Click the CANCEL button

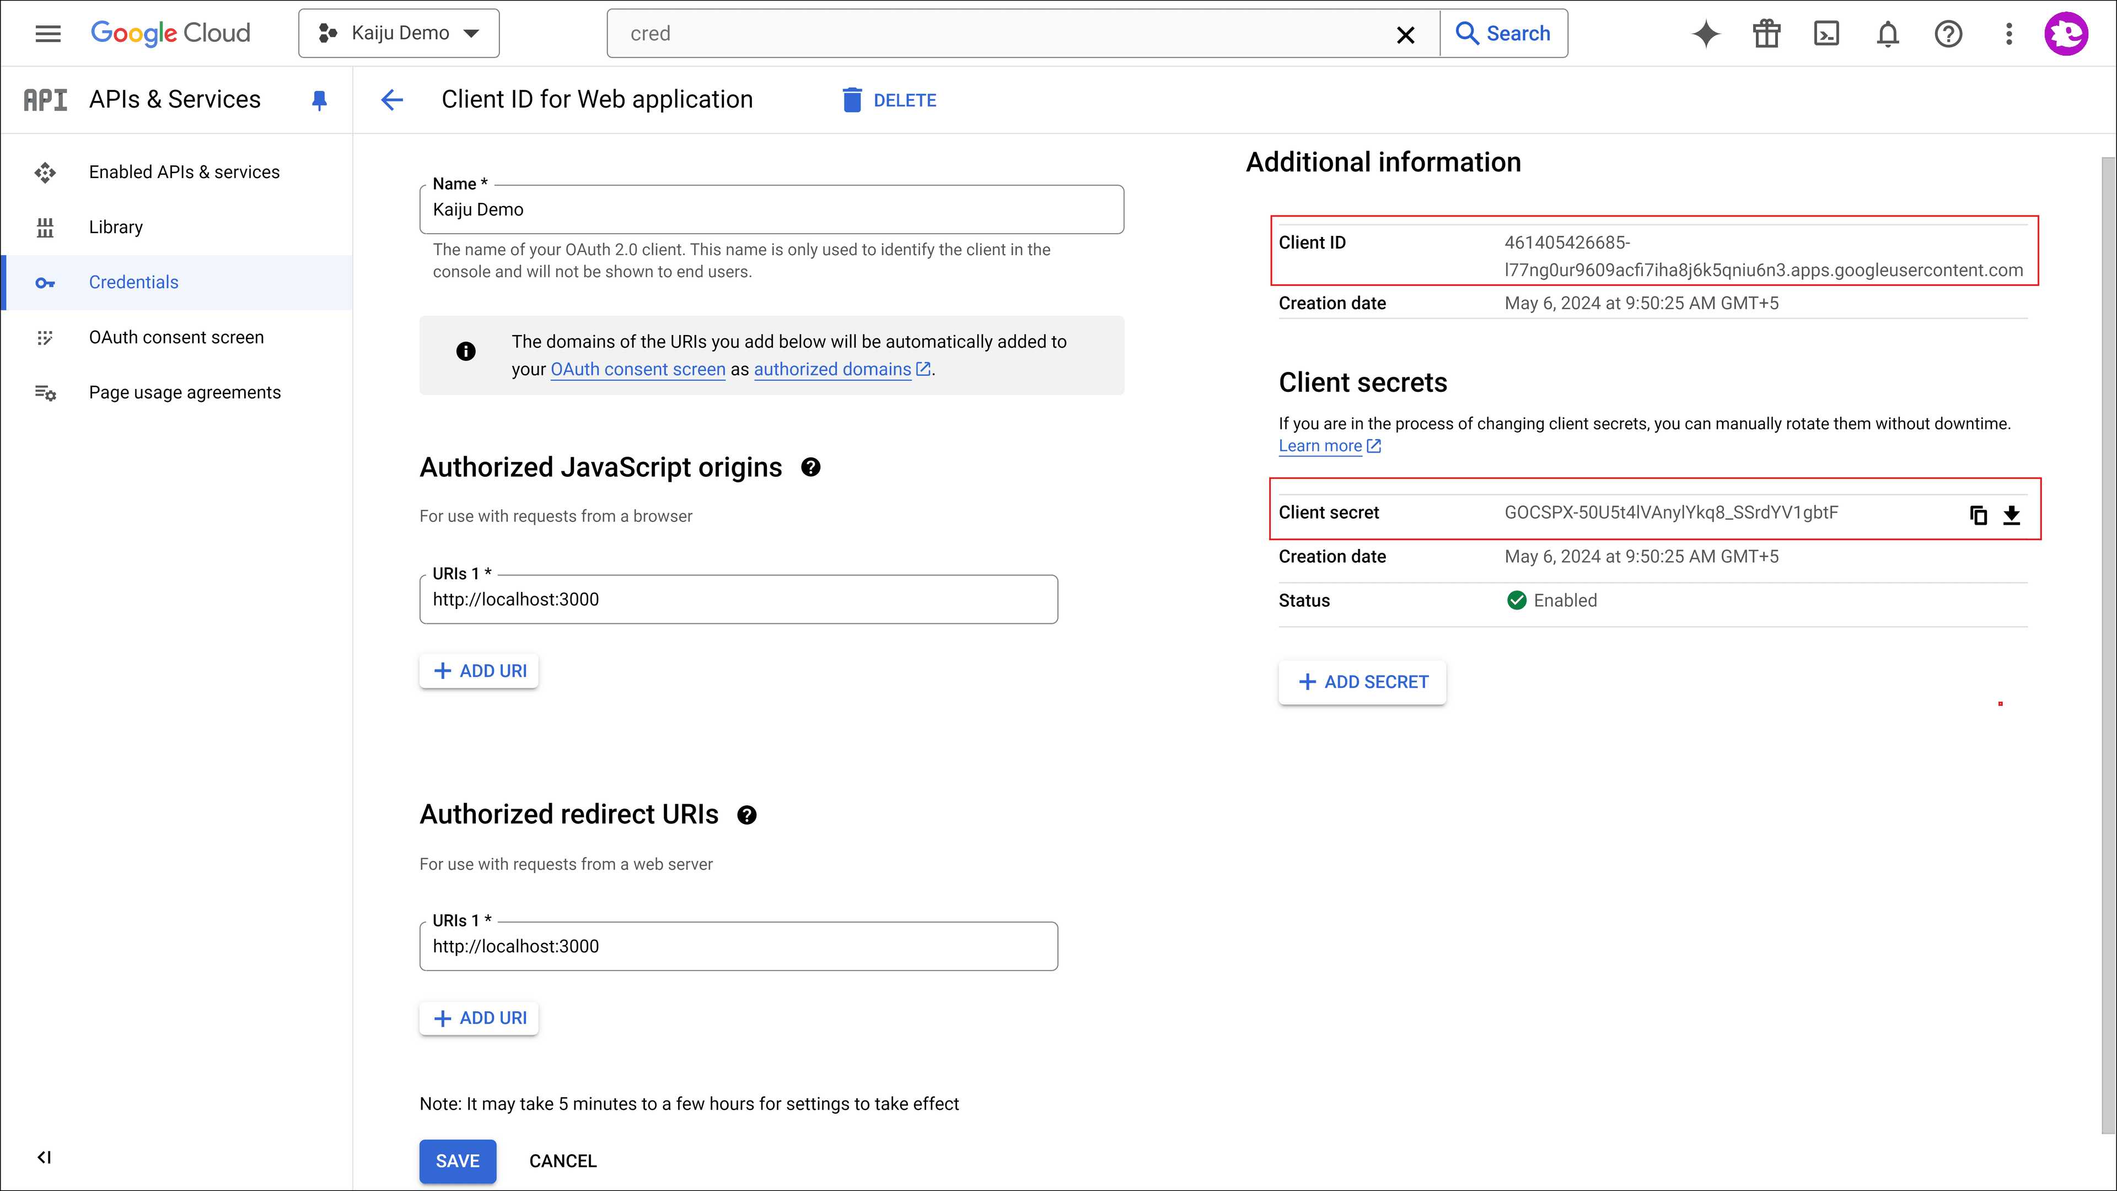click(562, 1161)
